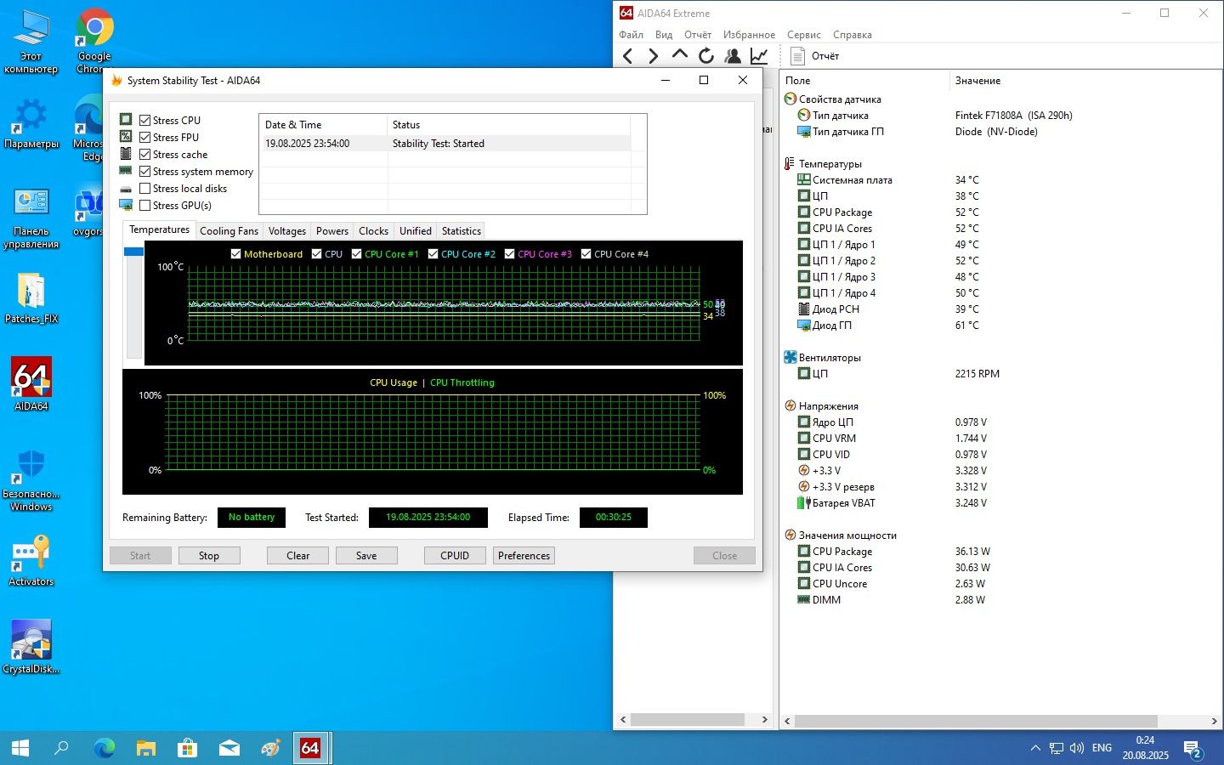The image size is (1224, 765).
Task: Click the Отчёт report toolbar button
Action: (x=814, y=56)
